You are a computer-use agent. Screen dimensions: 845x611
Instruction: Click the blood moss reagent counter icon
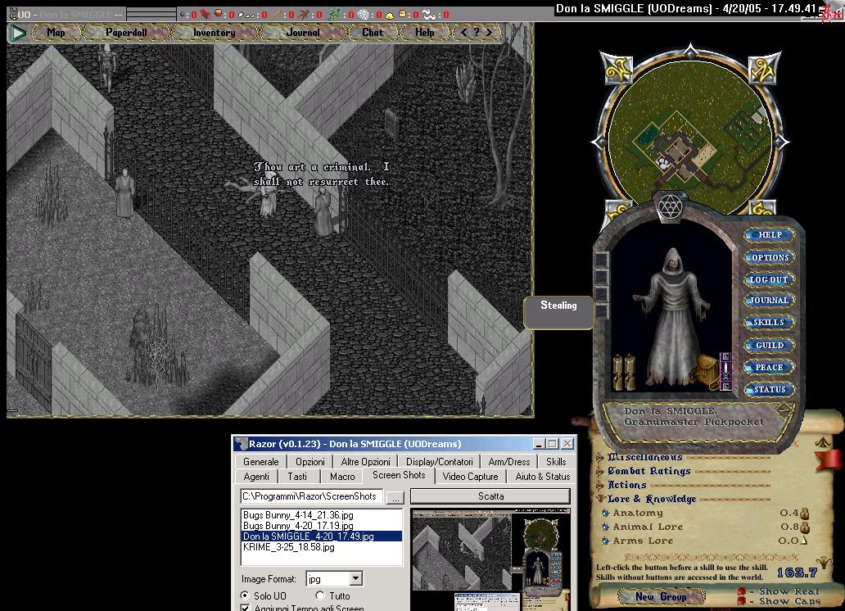click(206, 14)
